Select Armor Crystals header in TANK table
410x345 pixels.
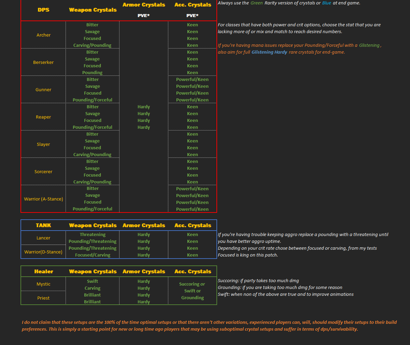[x=144, y=225]
